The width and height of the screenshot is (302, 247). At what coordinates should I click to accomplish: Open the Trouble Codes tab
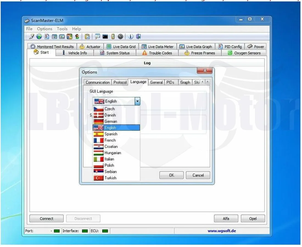pyautogui.click(x=157, y=53)
